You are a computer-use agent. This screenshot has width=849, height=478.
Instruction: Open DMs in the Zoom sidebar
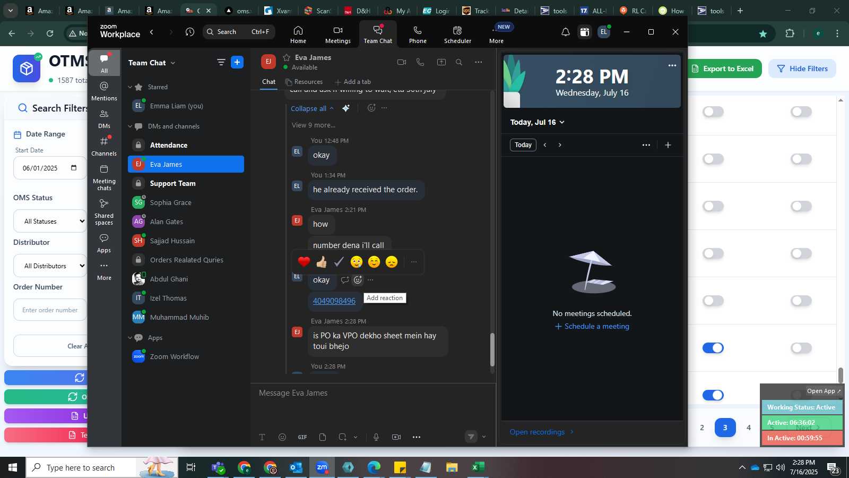(x=104, y=119)
